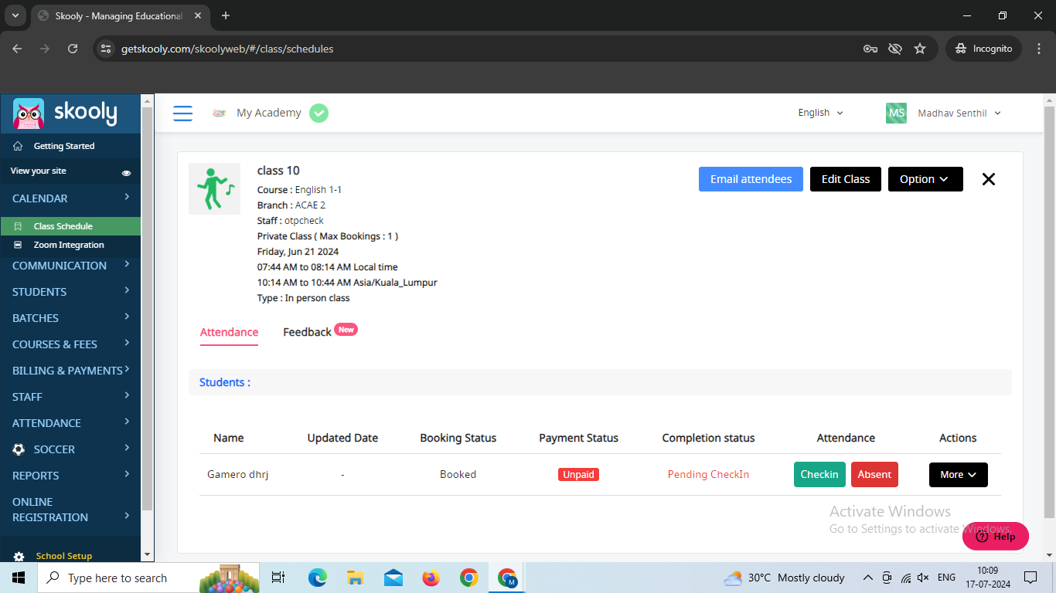Click the MS user avatar
The width and height of the screenshot is (1056, 593).
coord(896,113)
